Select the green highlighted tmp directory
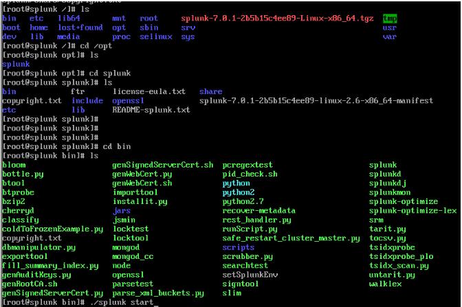Viewport: 462px width, 307px height. click(390, 19)
